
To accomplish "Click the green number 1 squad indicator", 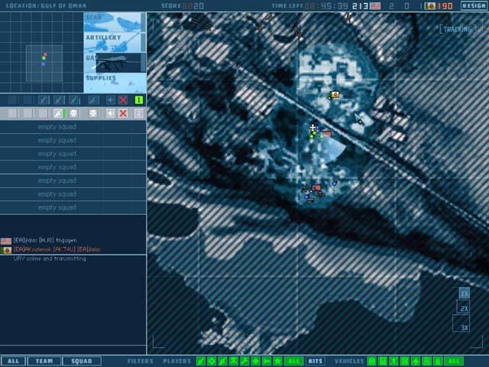I will pos(139,100).
